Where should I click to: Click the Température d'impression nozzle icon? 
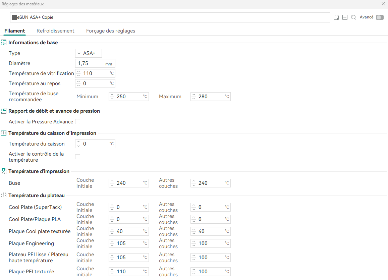(3, 171)
